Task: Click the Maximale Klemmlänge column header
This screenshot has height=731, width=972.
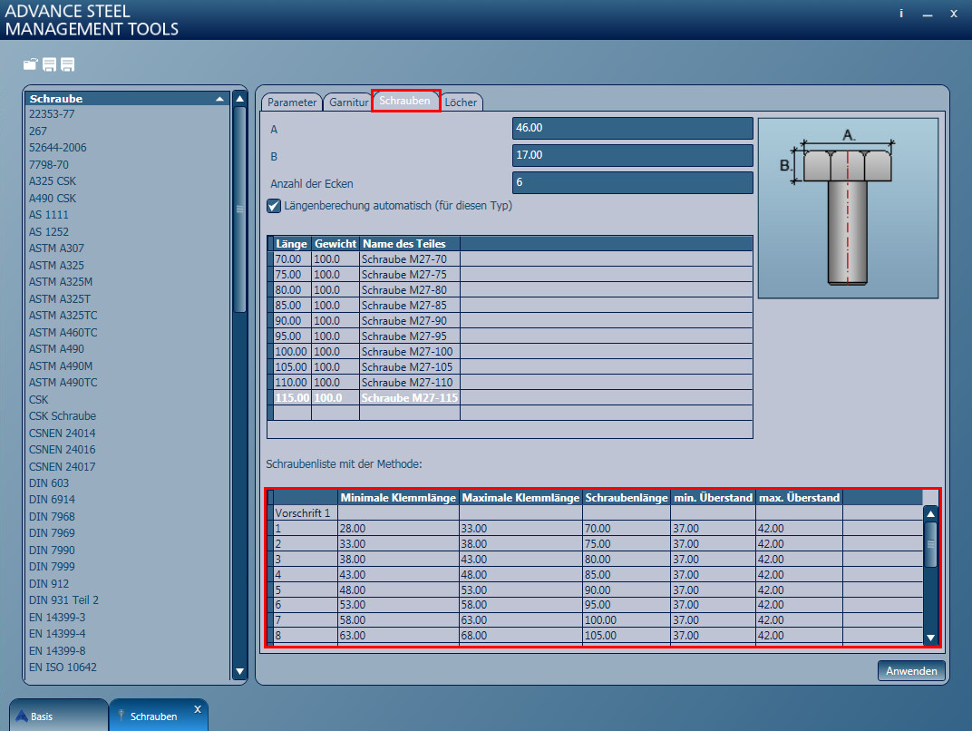Action: (x=520, y=497)
